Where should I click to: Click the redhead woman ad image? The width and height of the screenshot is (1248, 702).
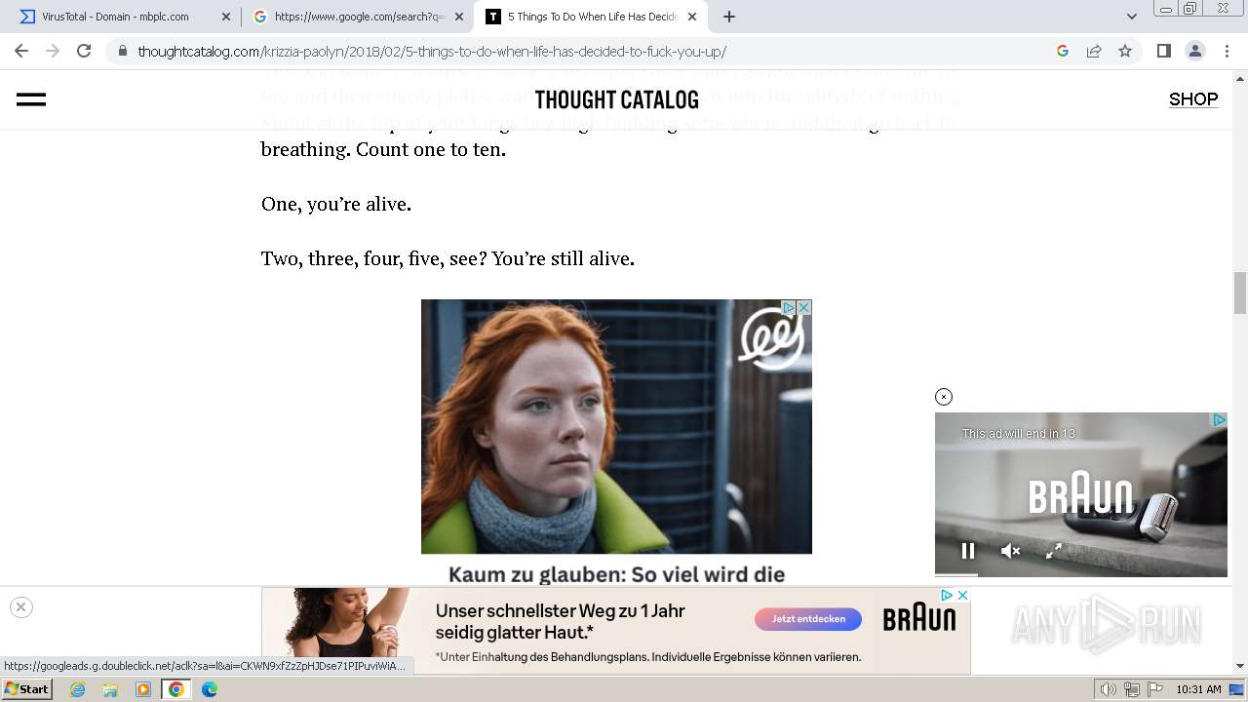pyautogui.click(x=616, y=427)
